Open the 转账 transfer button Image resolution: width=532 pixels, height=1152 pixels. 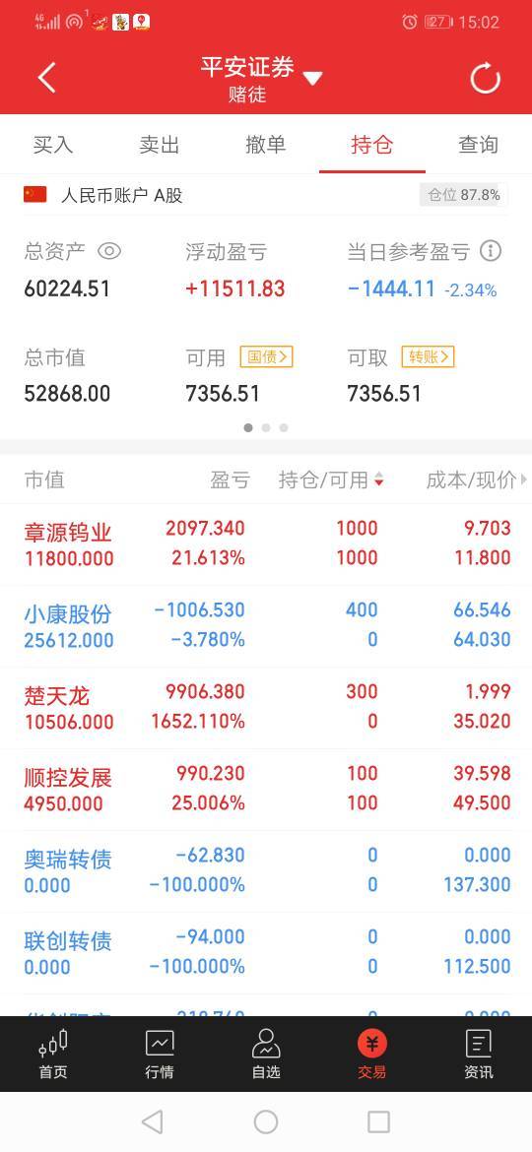[x=428, y=357]
